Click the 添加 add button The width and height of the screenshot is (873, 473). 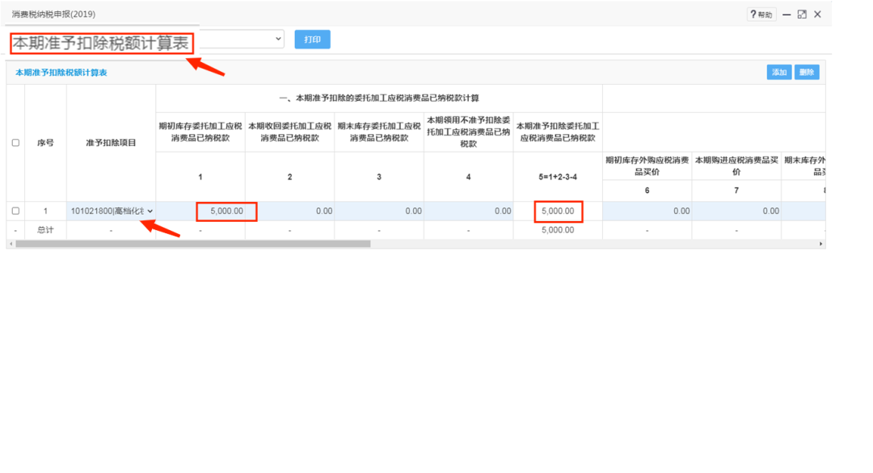pos(779,73)
